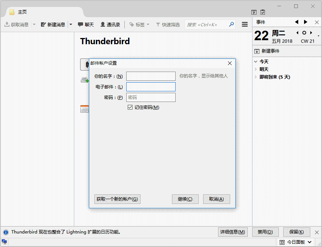This screenshot has width=322, height=247.
Task: 切换快速筛选栏的显示
Action: (x=168, y=24)
